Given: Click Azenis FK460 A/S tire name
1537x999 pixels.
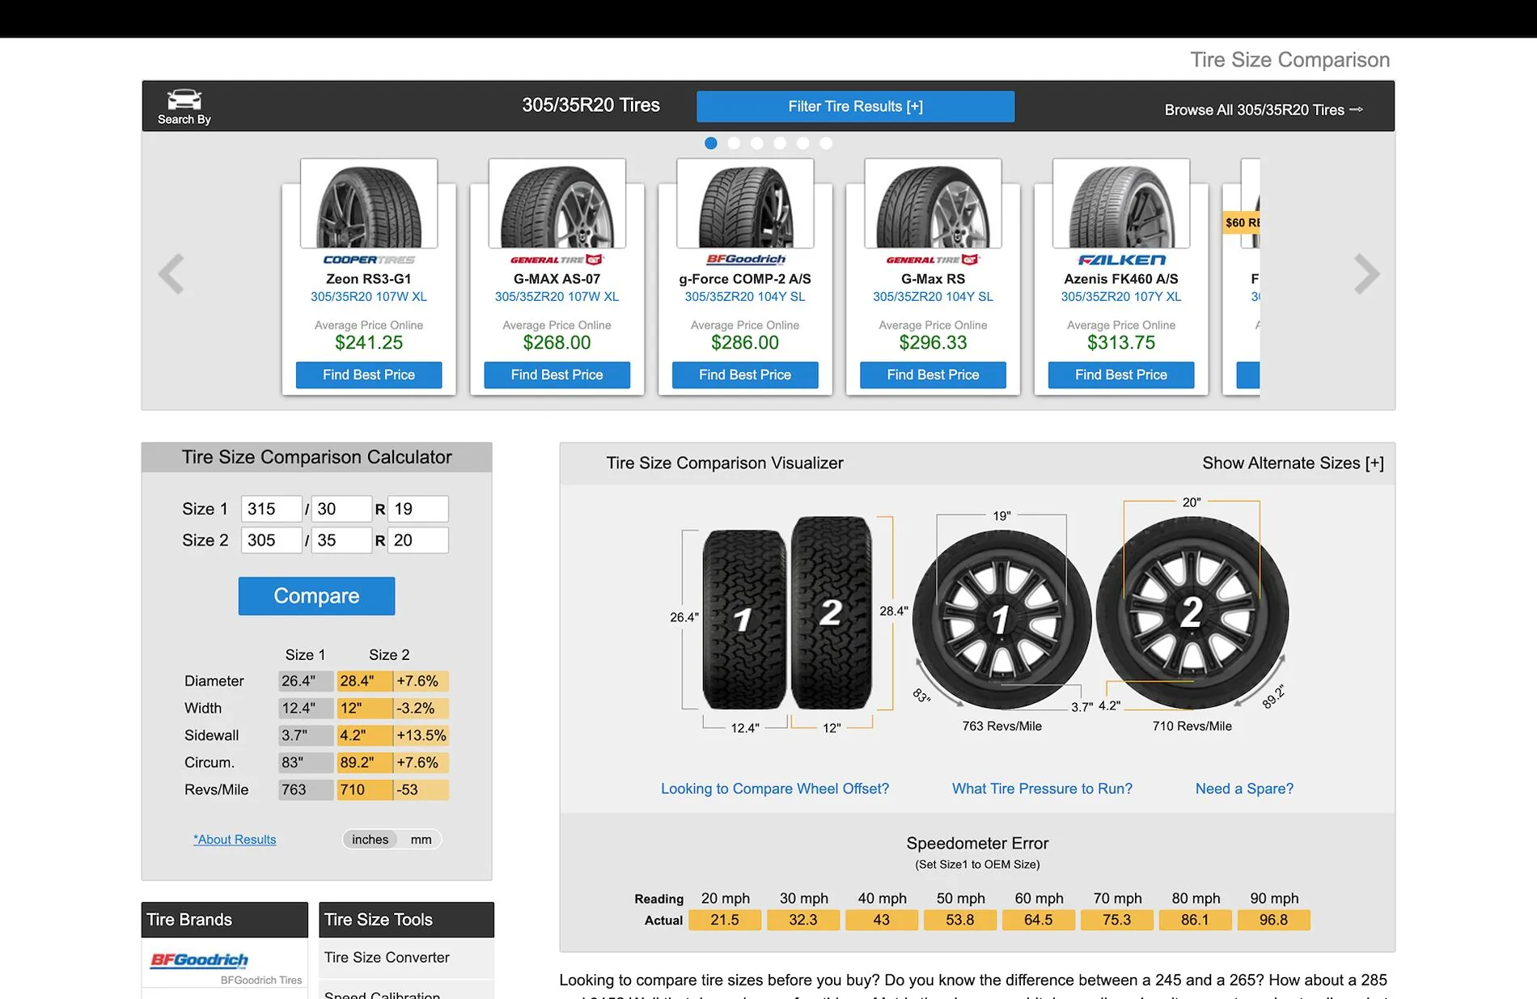Looking at the screenshot, I should tap(1121, 279).
